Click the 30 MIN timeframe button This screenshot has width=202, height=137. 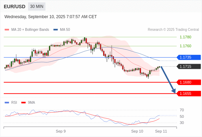coord(37,7)
